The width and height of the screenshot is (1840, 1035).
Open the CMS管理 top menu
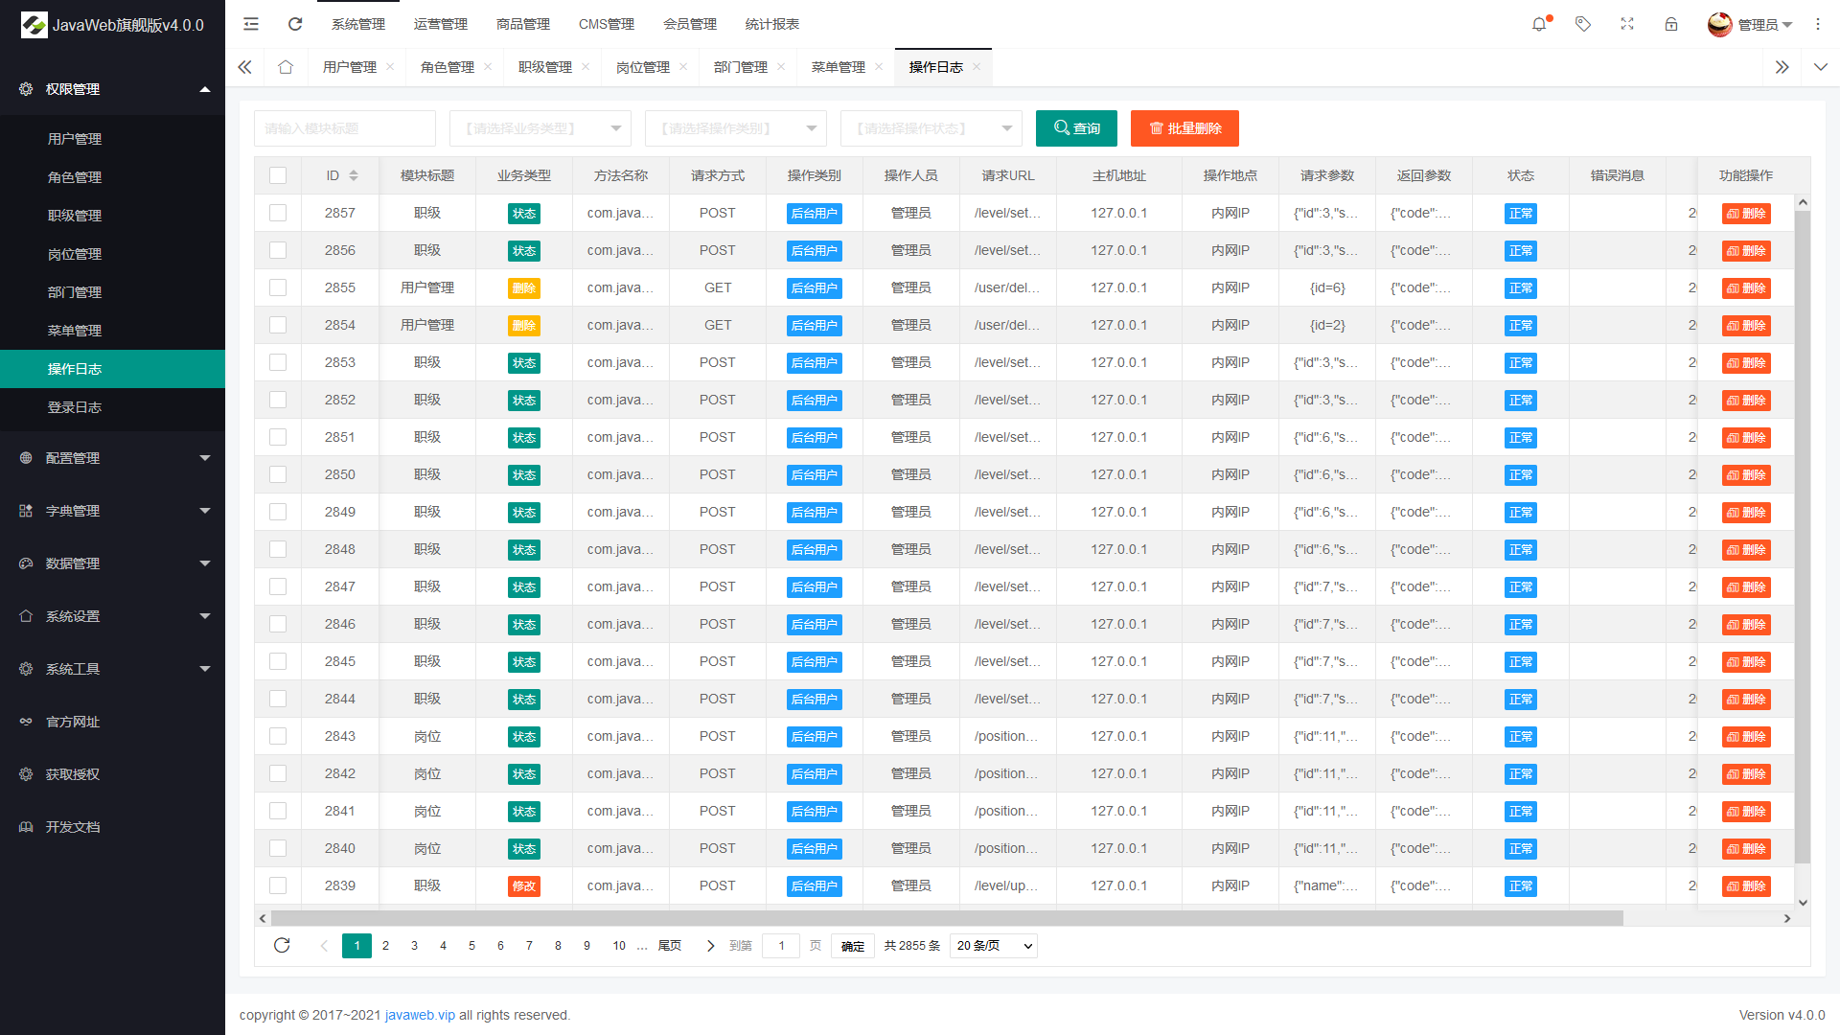coord(607,24)
